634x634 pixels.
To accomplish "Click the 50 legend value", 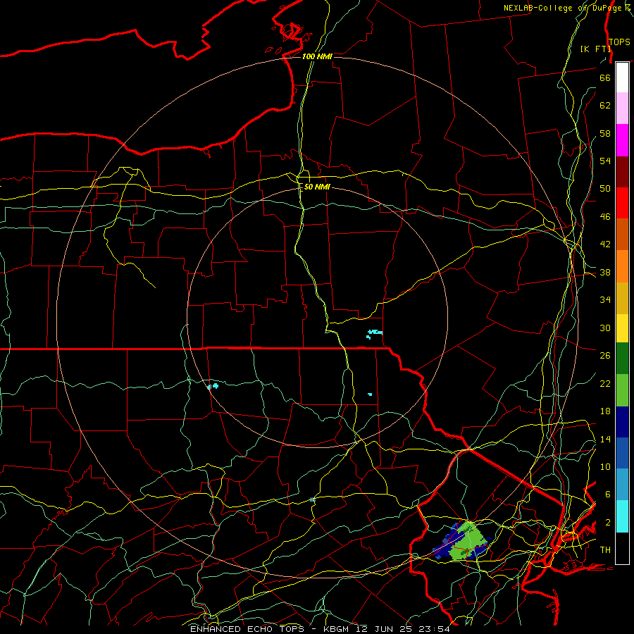I will coord(605,189).
